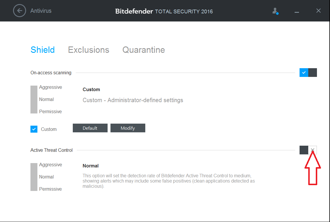Turn off On-access scanning switch
This screenshot has height=222, width=330.
308,73
